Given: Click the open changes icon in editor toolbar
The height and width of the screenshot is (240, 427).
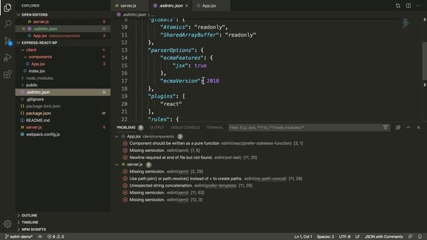Looking at the screenshot, I should [398, 6].
